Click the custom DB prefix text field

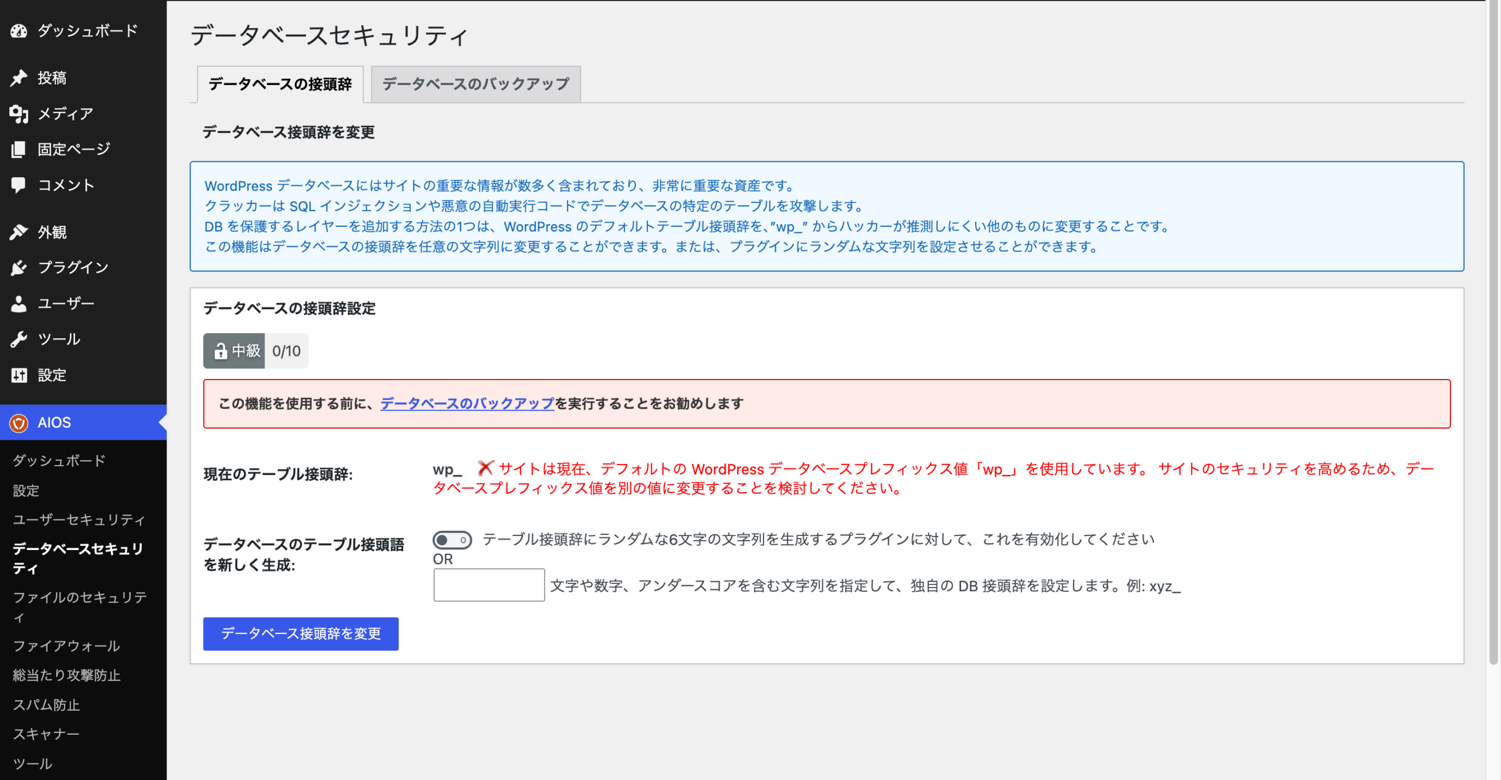[489, 585]
